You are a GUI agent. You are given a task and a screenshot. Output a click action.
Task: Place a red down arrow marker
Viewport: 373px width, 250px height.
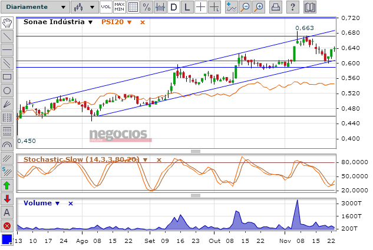(7, 199)
